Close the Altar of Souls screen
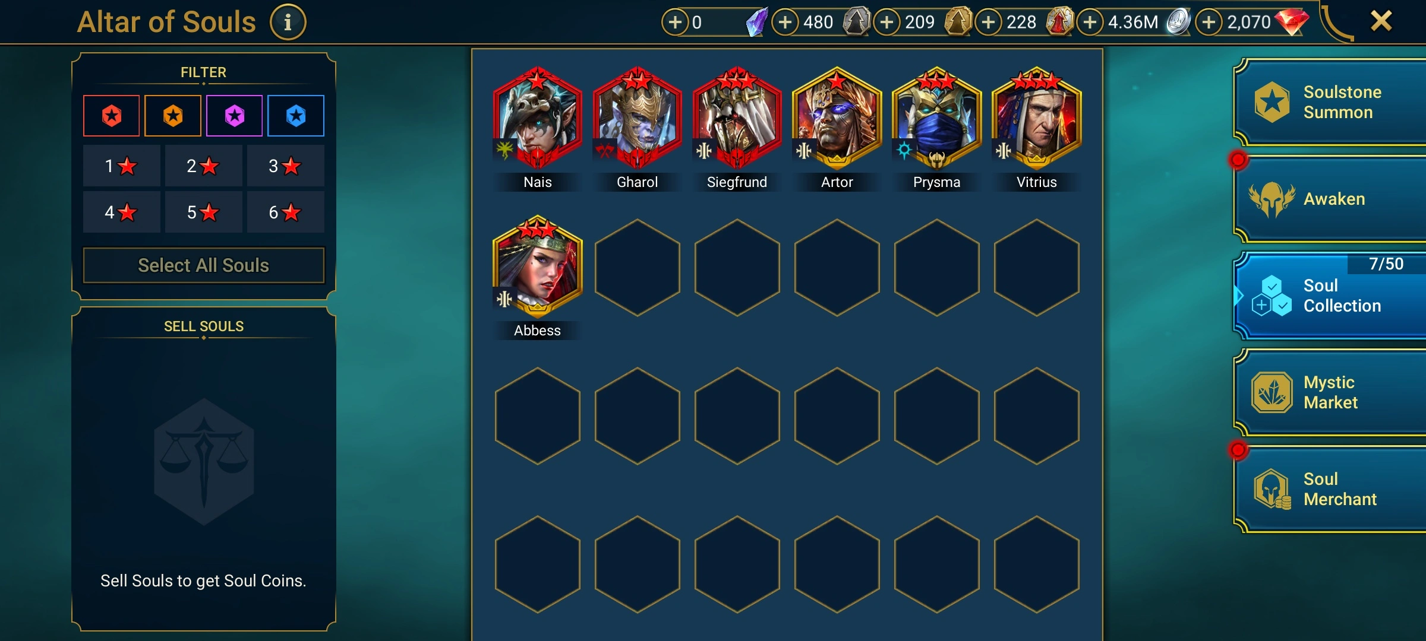The height and width of the screenshot is (641, 1426). pos(1381,21)
